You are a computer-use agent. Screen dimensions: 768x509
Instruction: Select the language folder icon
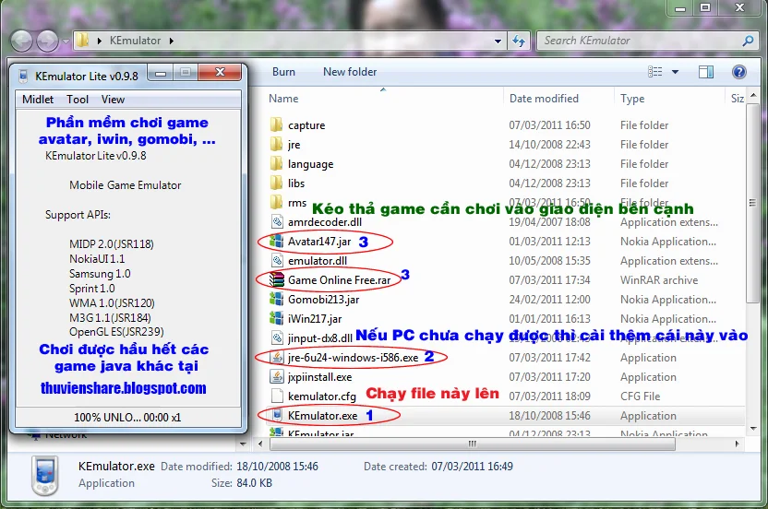coord(276,163)
